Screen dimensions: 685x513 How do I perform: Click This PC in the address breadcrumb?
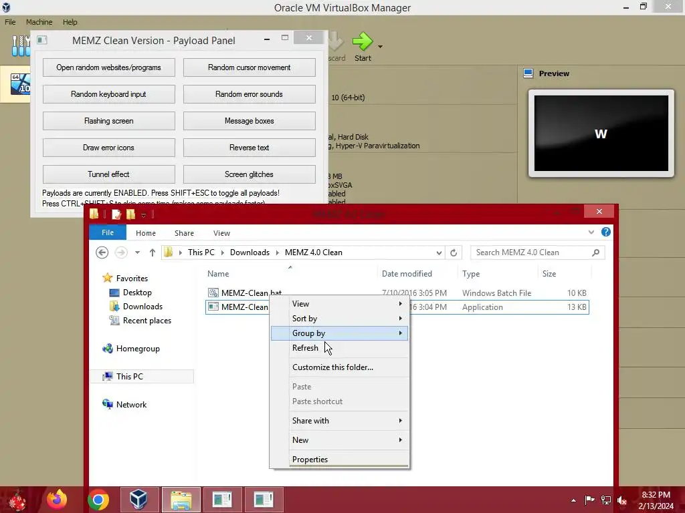coord(201,252)
